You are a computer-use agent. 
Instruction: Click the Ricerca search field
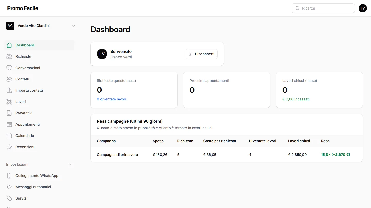(x=323, y=8)
